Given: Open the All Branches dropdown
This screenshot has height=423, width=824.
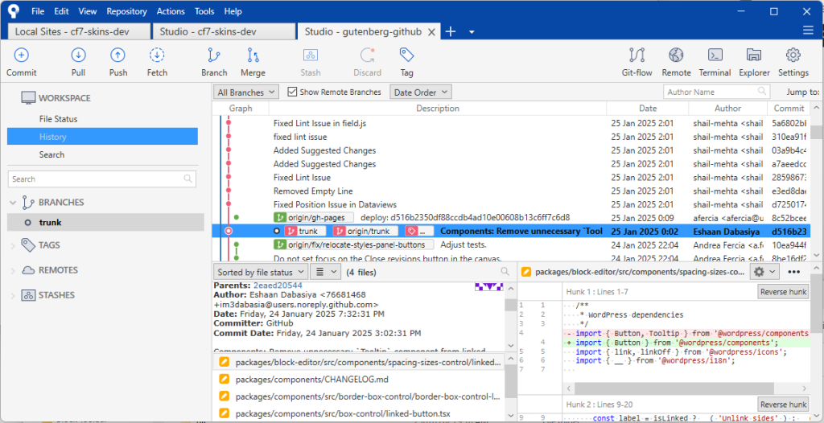Looking at the screenshot, I should 245,92.
